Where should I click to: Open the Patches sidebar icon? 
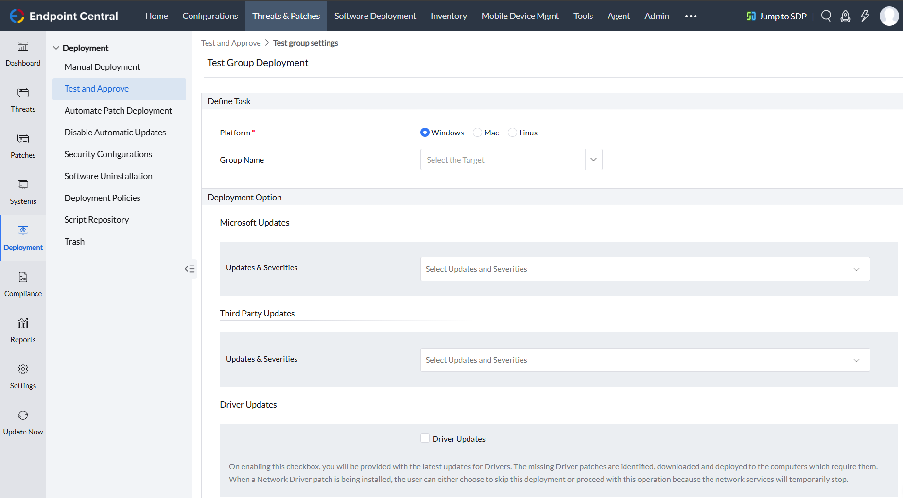tap(23, 139)
